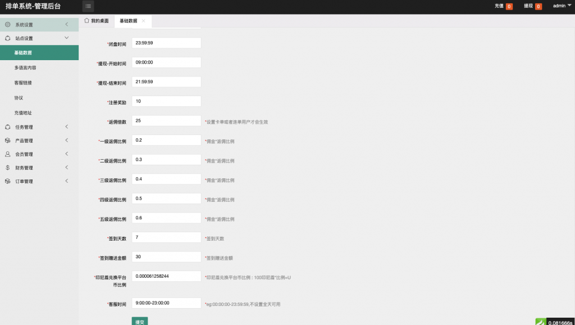This screenshot has width=575, height=325.
Task: Expand the 任务管理 section chevron
Action: 67,127
